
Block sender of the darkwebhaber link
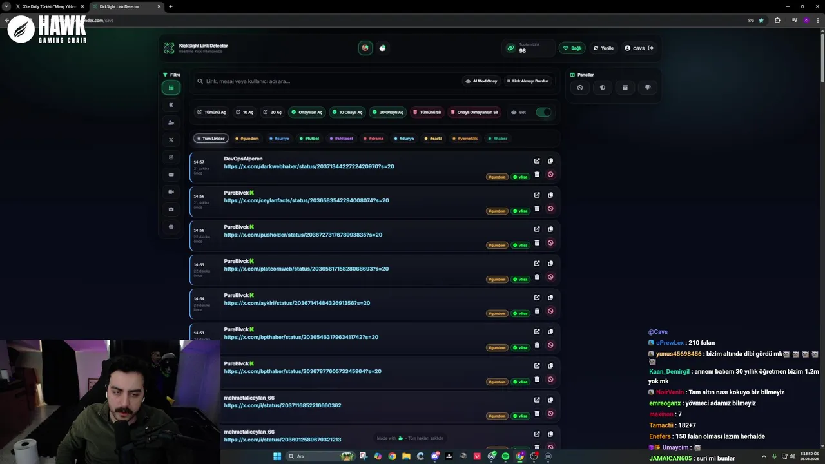click(x=550, y=174)
